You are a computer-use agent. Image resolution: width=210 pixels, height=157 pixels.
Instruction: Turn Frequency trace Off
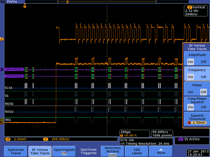click(x=203, y=77)
